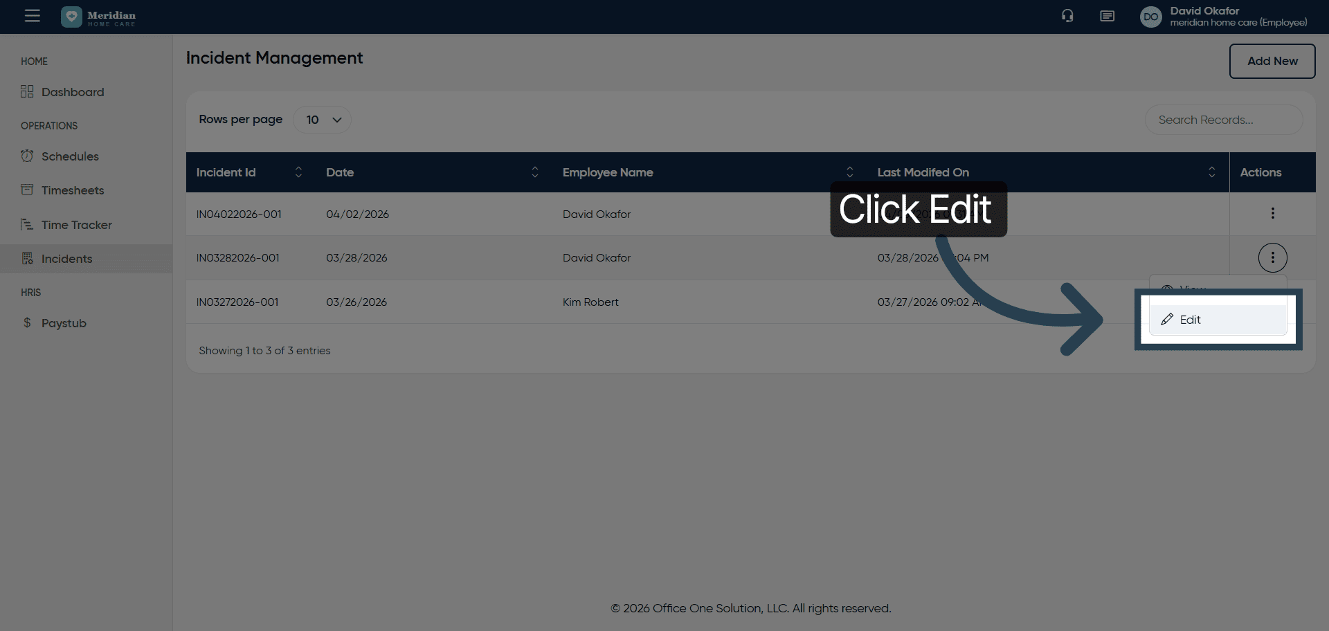Click actions kebab for incident IN03282026-001

pos(1272,257)
